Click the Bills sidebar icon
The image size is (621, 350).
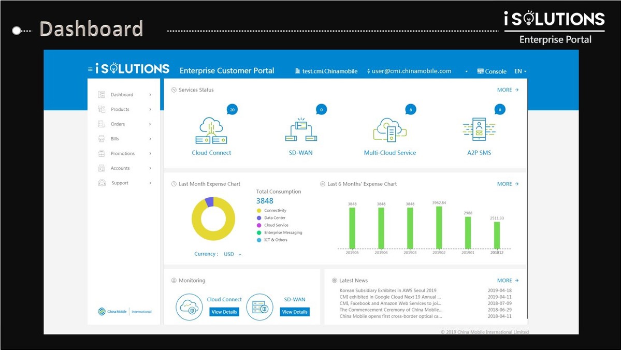[102, 139]
